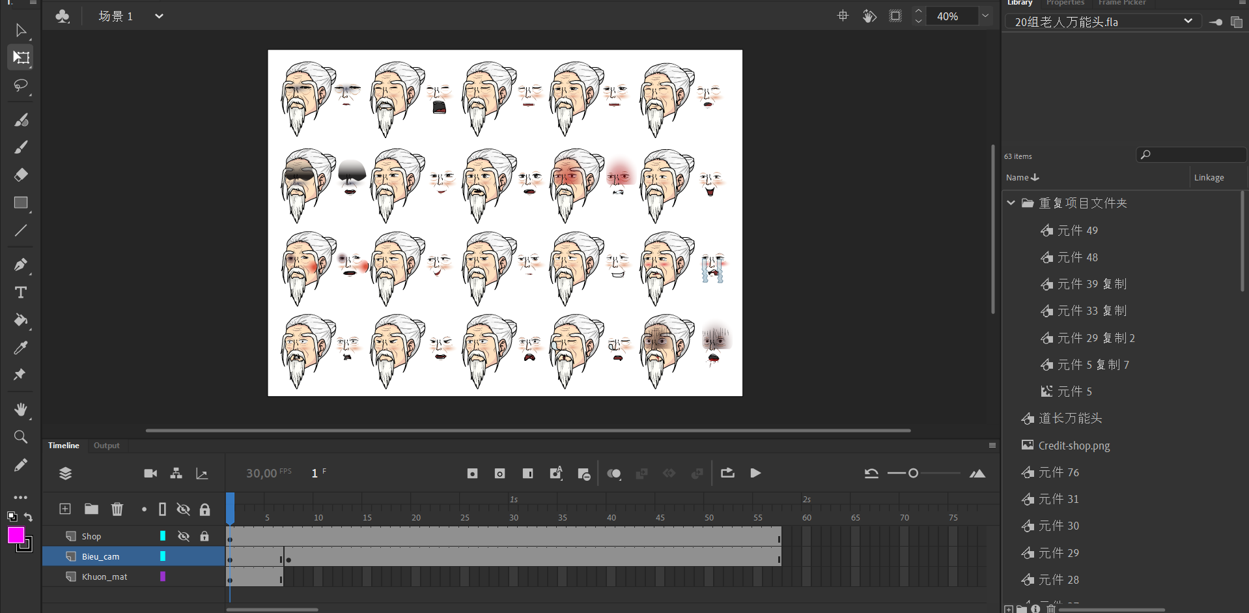
Task: Toggle visibility of the Shop layer
Action: tap(184, 536)
